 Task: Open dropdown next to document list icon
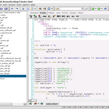click(x=52, y=9)
